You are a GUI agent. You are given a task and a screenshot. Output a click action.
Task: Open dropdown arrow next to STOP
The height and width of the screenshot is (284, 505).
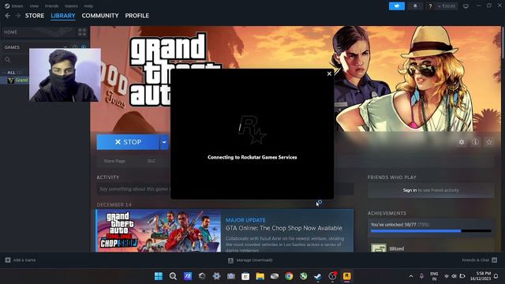coord(164,142)
